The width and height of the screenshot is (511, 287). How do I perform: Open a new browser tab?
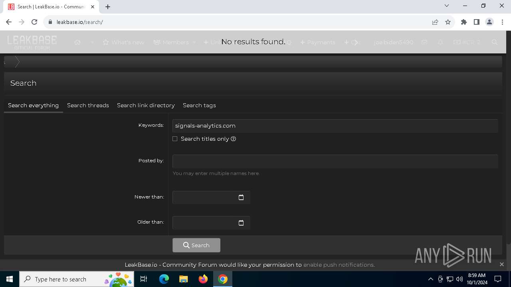coord(108,7)
